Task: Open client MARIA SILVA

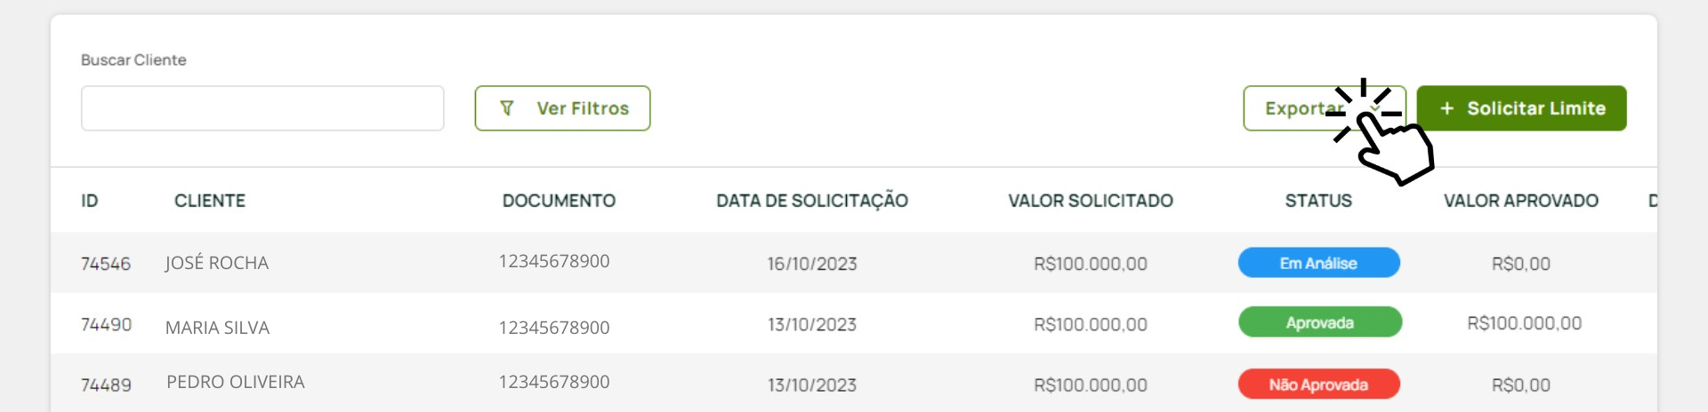Action: (x=217, y=328)
